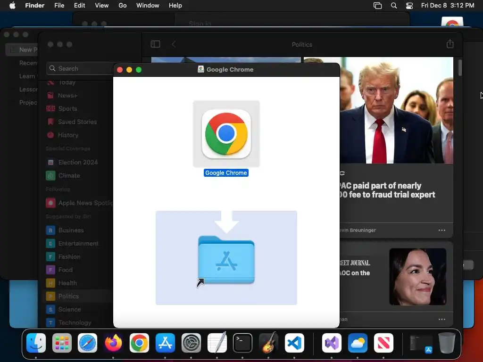Click the Trump story photo in News
This screenshot has width=483, height=362.
396,110
